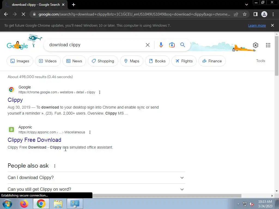279x209 pixels.
Task: Open the Learn more link
Action: tap(257, 25)
